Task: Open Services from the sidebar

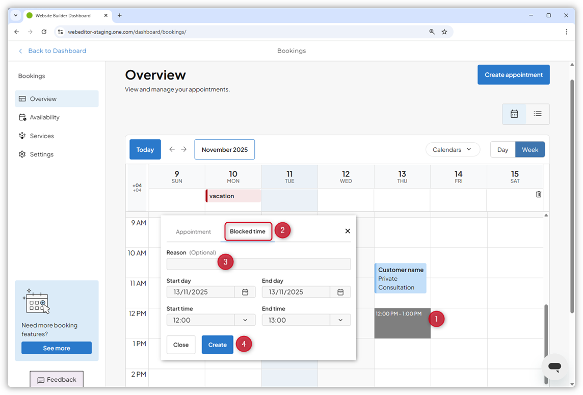Action: point(22,136)
